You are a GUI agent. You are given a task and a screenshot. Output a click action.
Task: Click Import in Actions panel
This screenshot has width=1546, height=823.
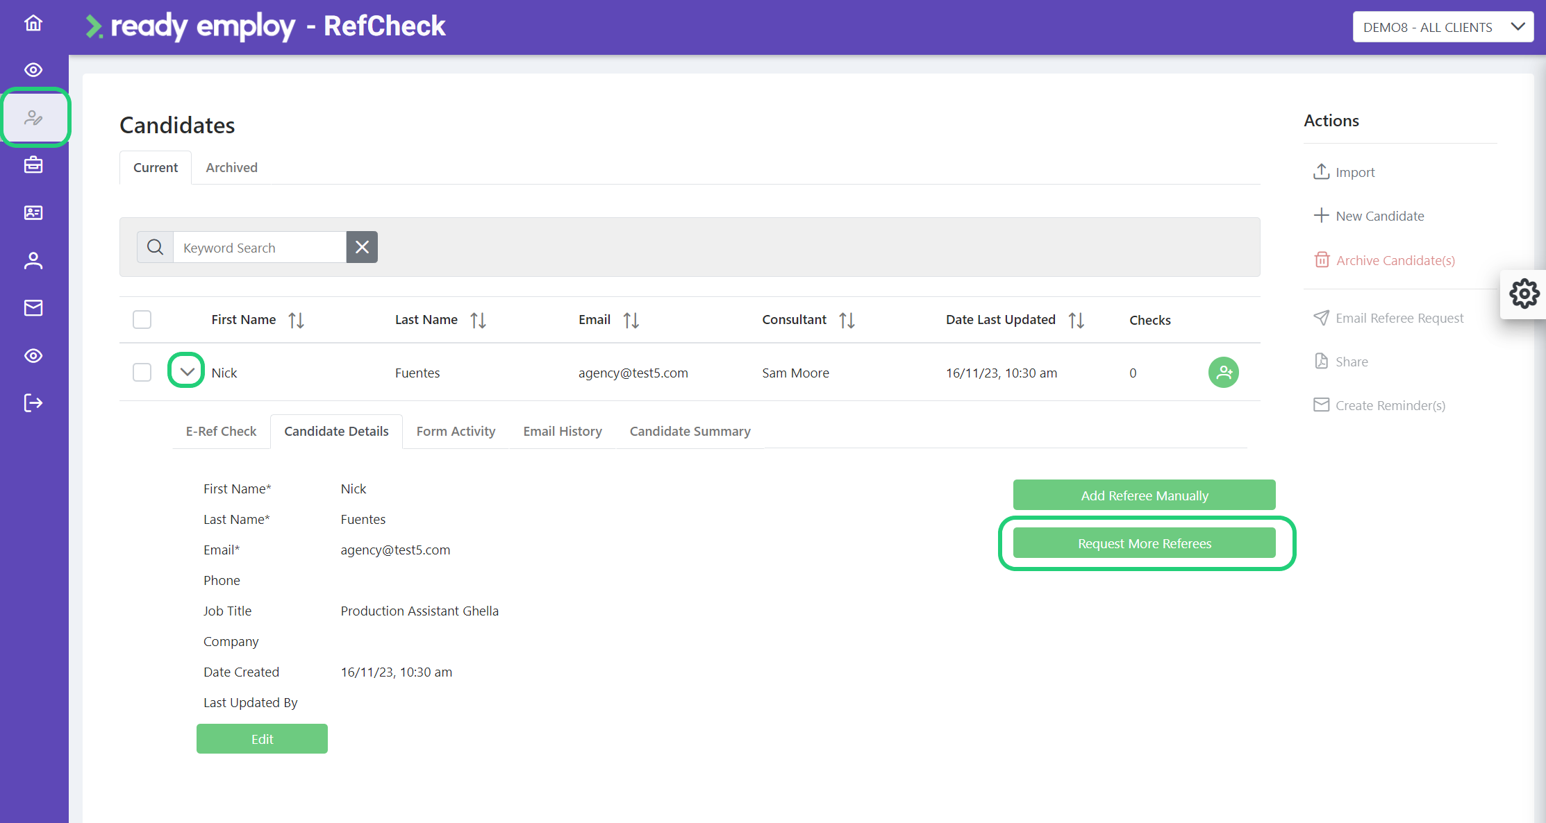point(1344,172)
